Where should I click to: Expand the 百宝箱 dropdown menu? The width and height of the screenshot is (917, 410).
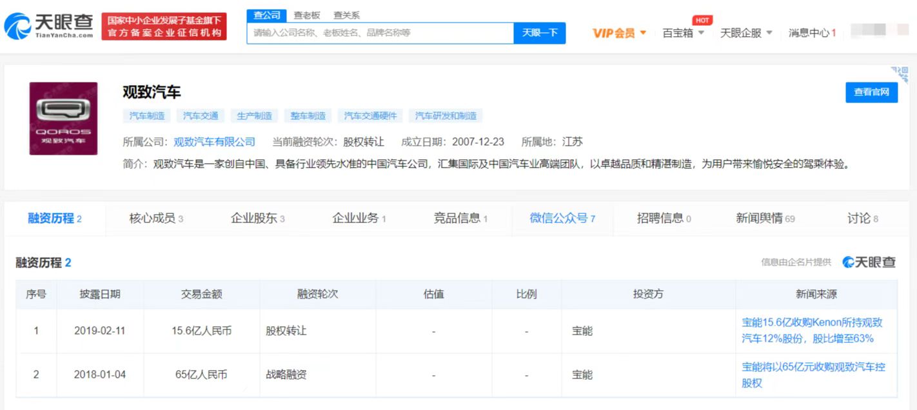684,33
